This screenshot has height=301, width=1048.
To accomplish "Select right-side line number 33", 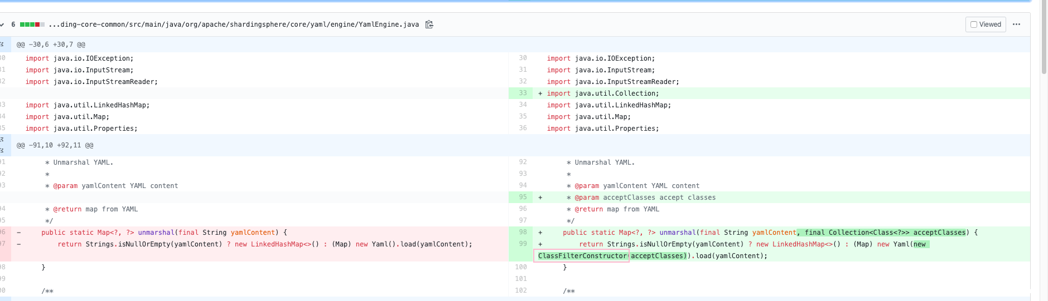I will (x=523, y=93).
